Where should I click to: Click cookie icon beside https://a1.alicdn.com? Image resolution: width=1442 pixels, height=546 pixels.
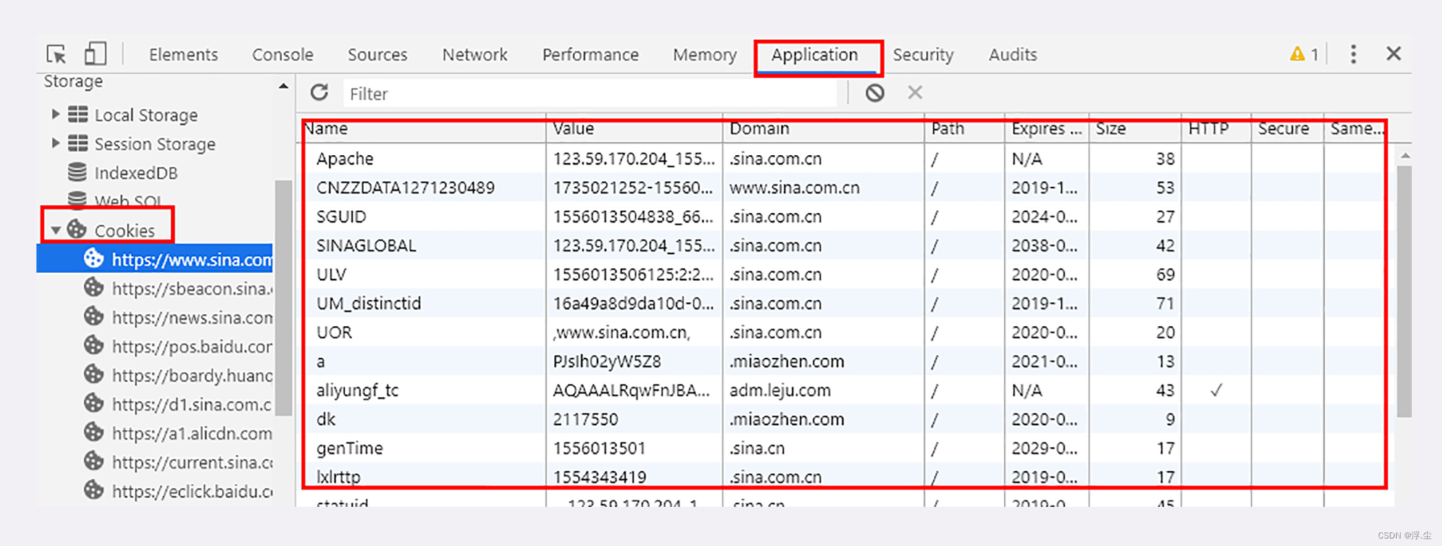tap(94, 432)
